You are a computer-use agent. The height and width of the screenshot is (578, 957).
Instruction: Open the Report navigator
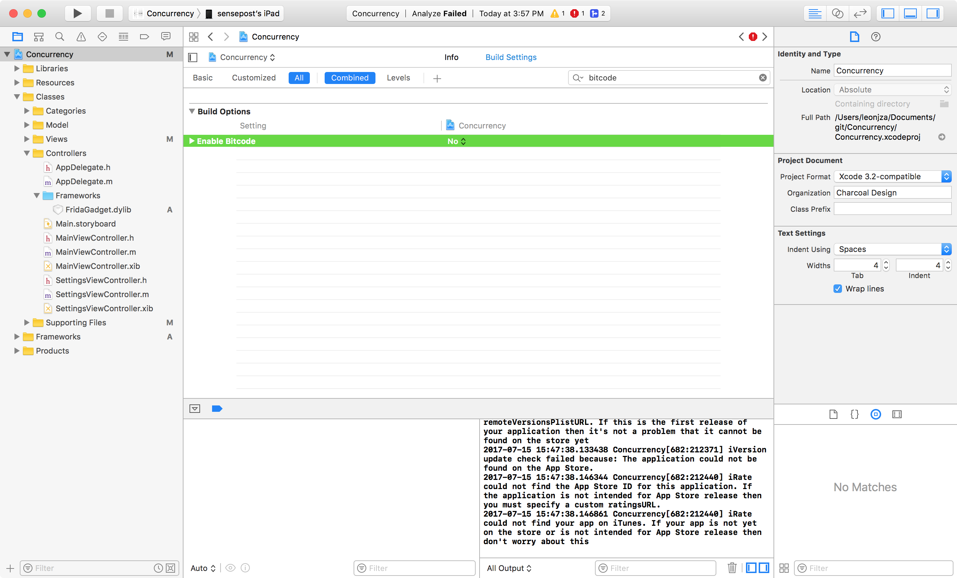click(166, 36)
